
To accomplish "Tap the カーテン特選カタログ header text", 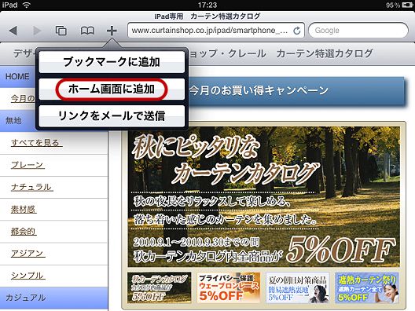I will pos(325,53).
